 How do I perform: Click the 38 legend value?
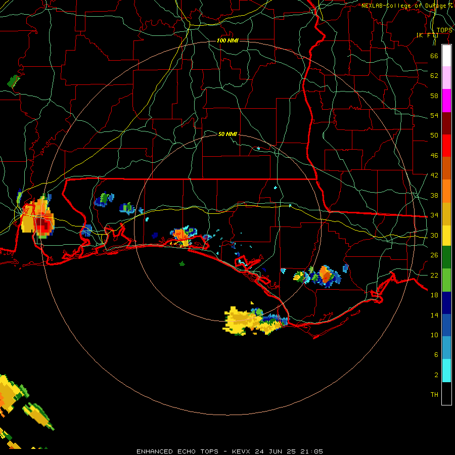[x=434, y=195]
